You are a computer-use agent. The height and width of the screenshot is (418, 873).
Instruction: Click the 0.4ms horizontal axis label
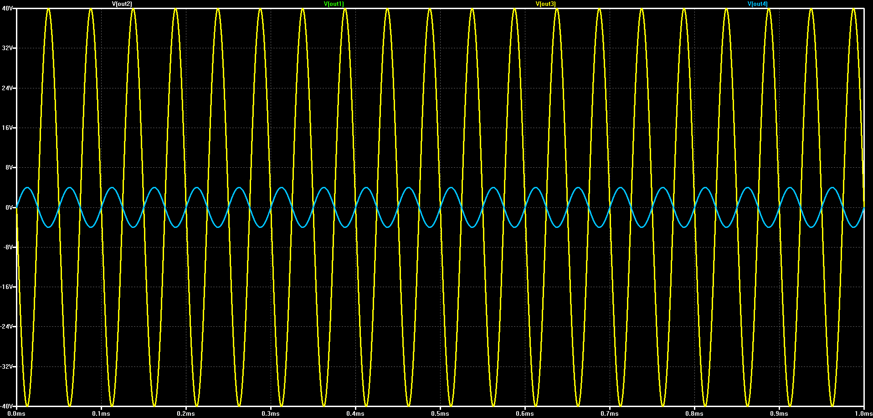coord(355,413)
